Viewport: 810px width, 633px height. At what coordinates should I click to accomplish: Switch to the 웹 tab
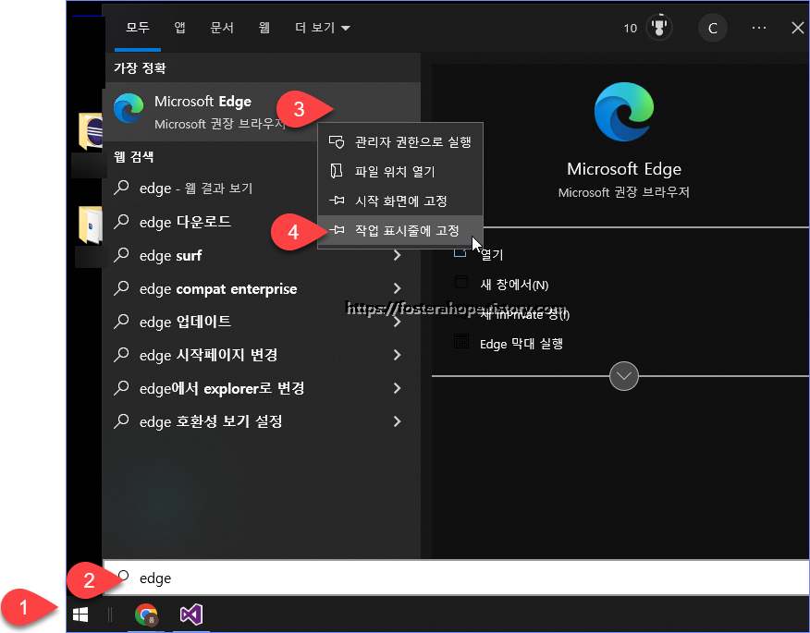(264, 28)
